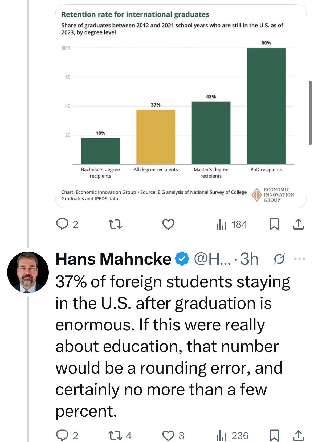
Task: Open Hans Mahncke's profile picture
Action: (x=28, y=272)
